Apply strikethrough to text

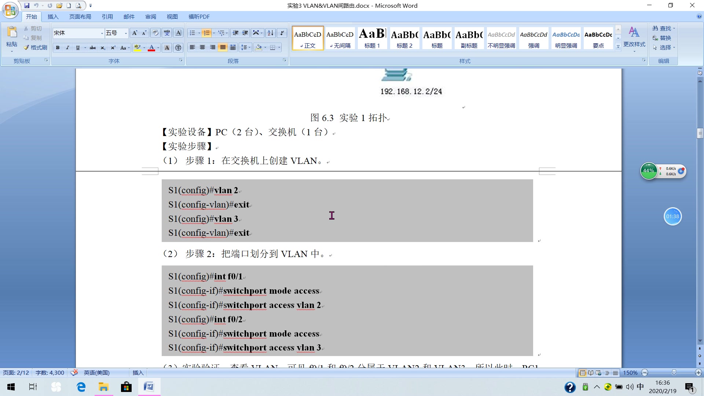click(x=93, y=47)
